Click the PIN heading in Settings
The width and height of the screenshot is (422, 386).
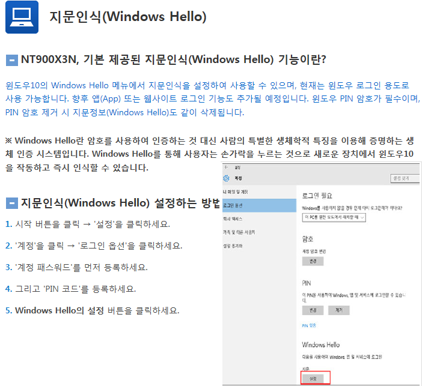(307, 283)
